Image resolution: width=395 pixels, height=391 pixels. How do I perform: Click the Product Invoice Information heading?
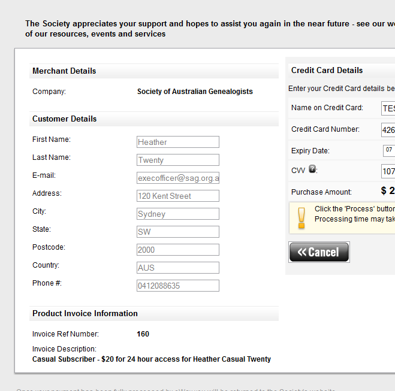tap(85, 314)
